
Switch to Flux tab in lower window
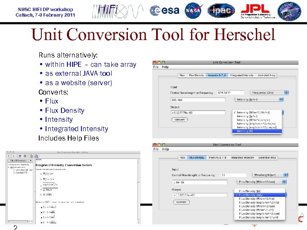[x=182, y=158]
